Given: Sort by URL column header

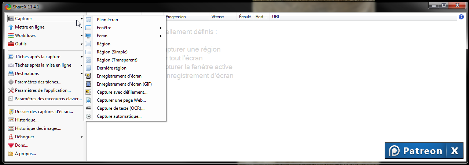Looking at the screenshot, I should (x=363, y=17).
